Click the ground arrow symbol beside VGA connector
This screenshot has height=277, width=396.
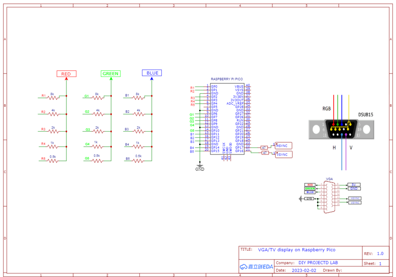click(x=300, y=198)
